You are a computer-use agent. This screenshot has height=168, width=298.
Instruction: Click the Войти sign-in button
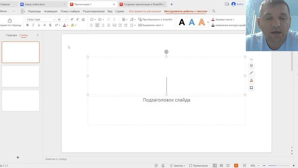pos(237,4)
